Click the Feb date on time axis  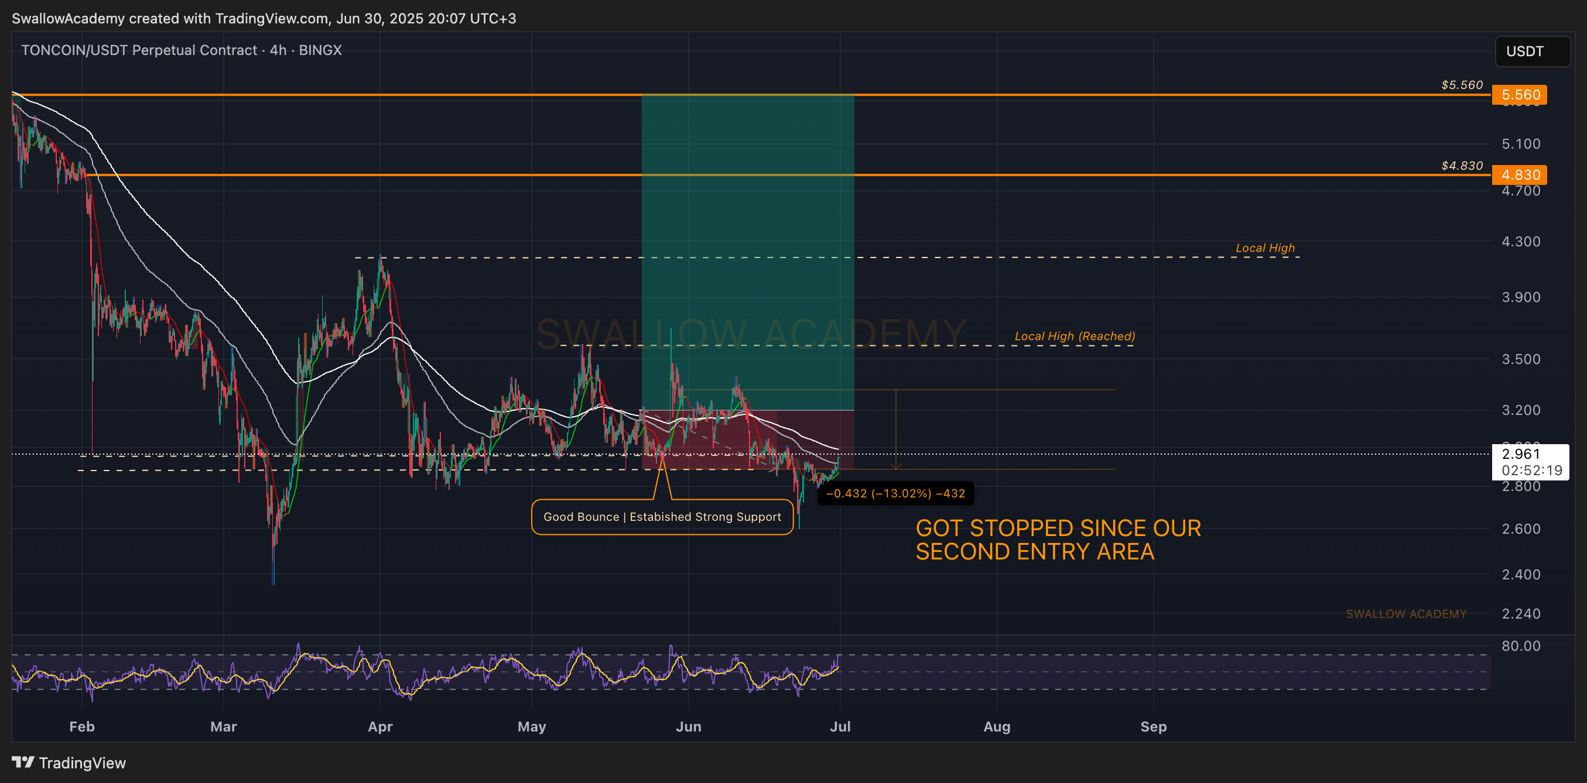coord(82,726)
